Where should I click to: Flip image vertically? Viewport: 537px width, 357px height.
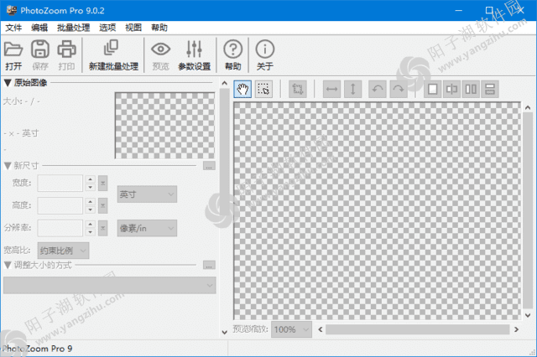point(352,89)
